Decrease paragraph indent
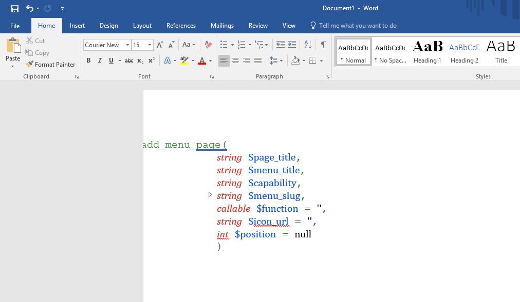Image resolution: width=520 pixels, height=302 pixels. (280, 45)
